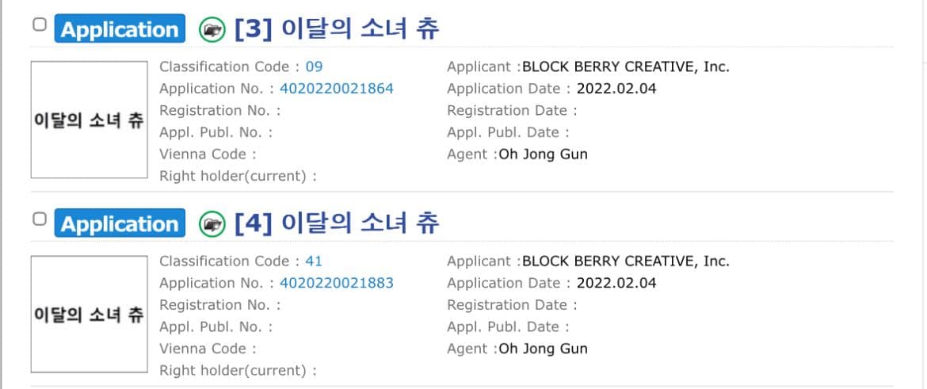Screen dimensions: 927x389
Task: Open the trademark thumbnail for result [4]
Action: tap(89, 314)
